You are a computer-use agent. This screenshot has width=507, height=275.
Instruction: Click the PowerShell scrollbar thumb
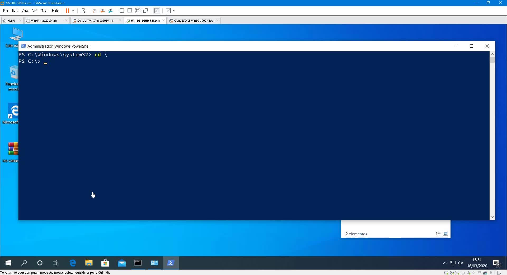pyautogui.click(x=492, y=60)
